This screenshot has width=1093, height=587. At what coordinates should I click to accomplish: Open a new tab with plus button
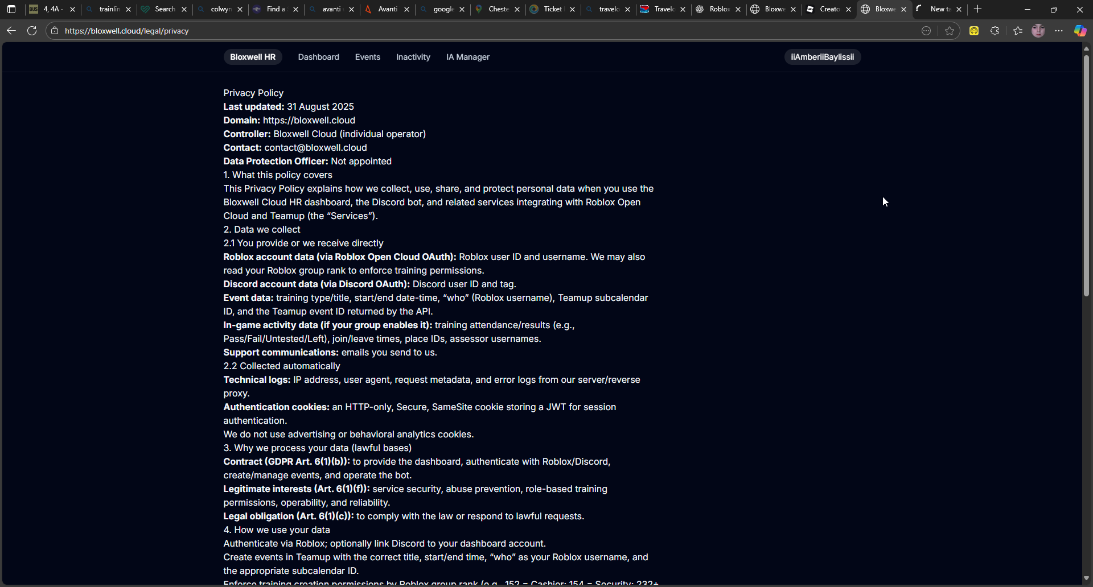[x=977, y=9]
